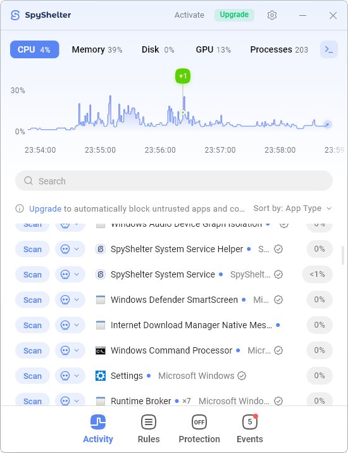Click the current-time dot at graph end

click(x=327, y=124)
